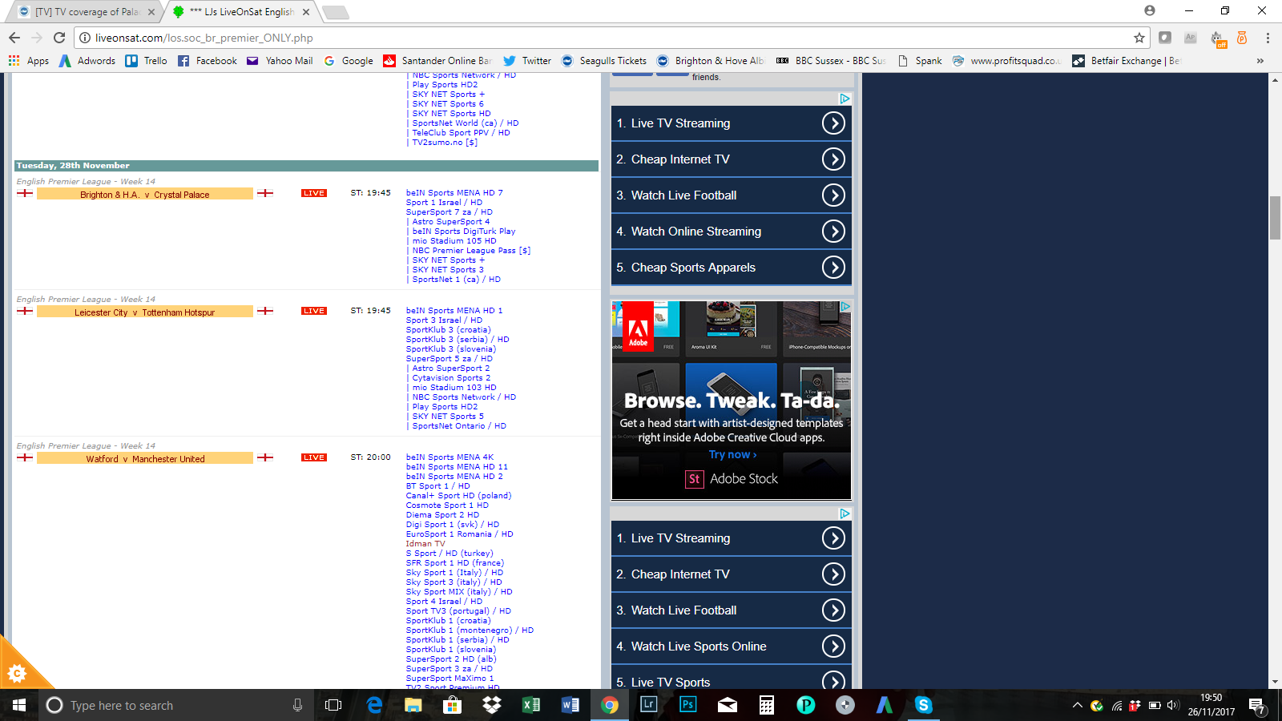Open Lightroom from taskbar
This screenshot has width=1282, height=721.
[648, 705]
